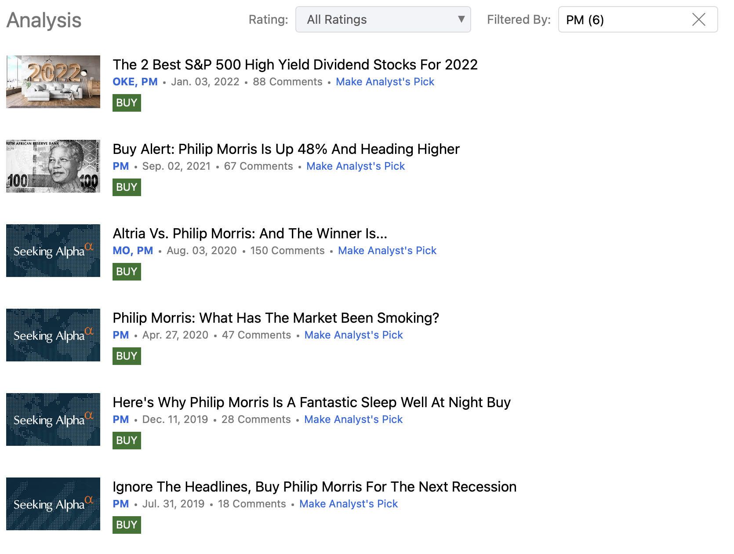Clear the PM ticker filter with the X icon

pyautogui.click(x=699, y=19)
